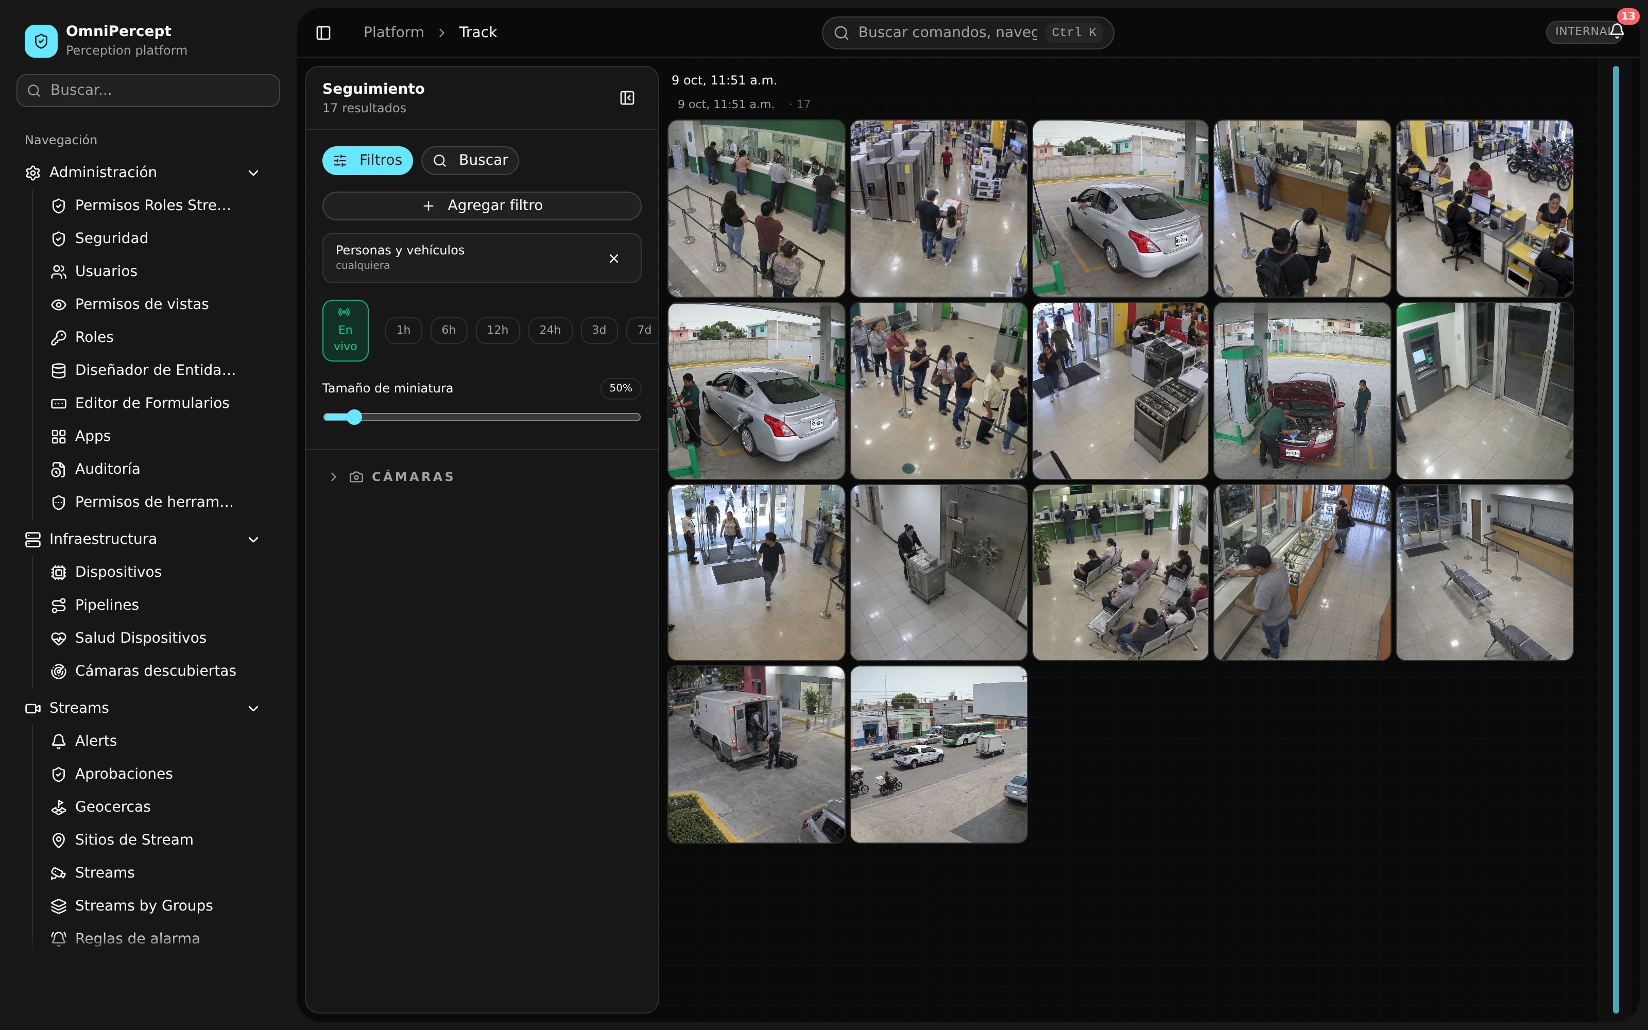Click Agregar filtro button

pos(482,205)
